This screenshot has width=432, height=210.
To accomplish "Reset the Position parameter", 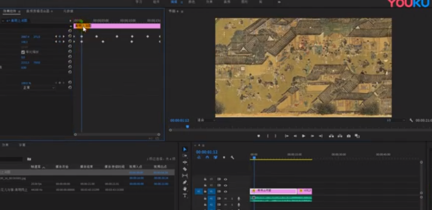I will click(70, 36).
